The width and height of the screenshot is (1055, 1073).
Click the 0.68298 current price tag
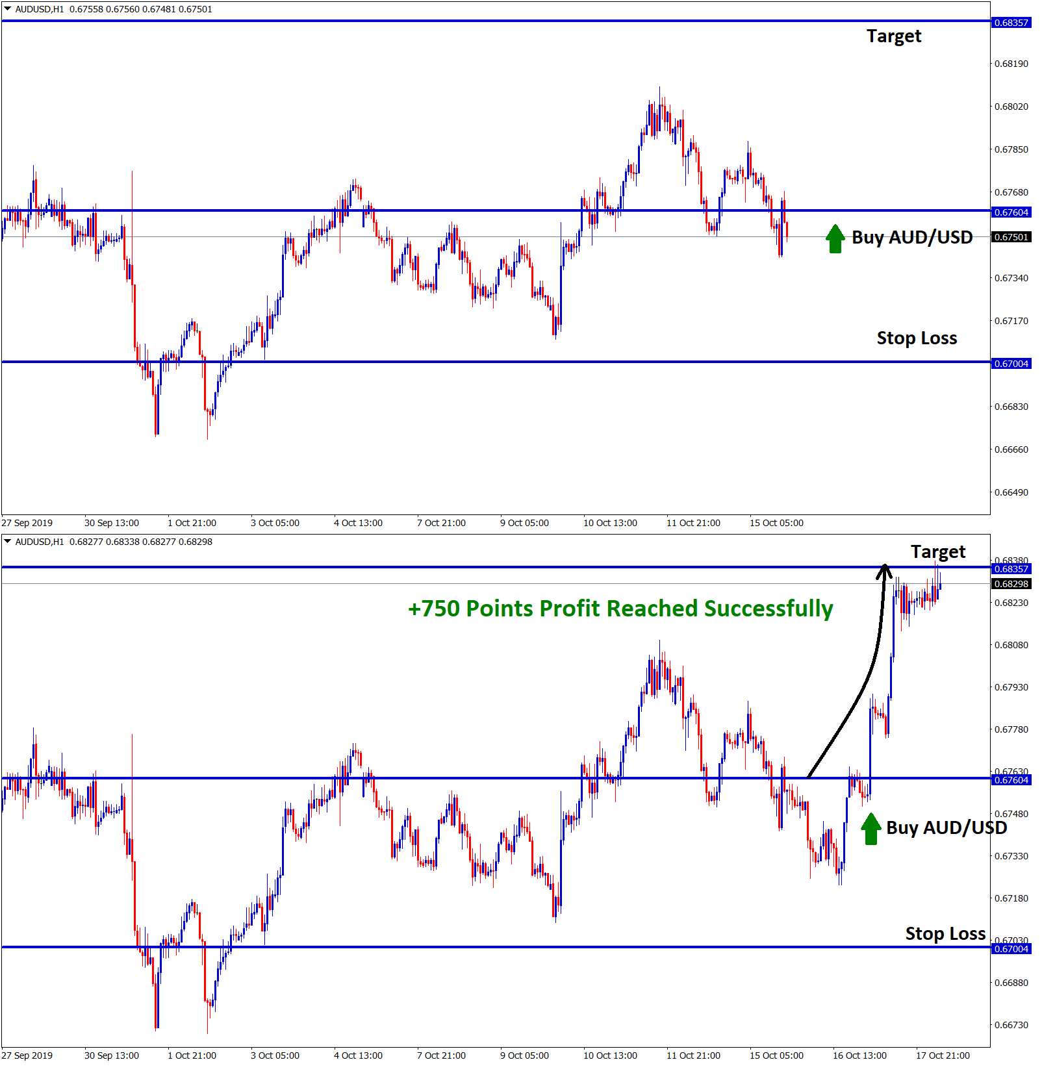(x=1011, y=584)
